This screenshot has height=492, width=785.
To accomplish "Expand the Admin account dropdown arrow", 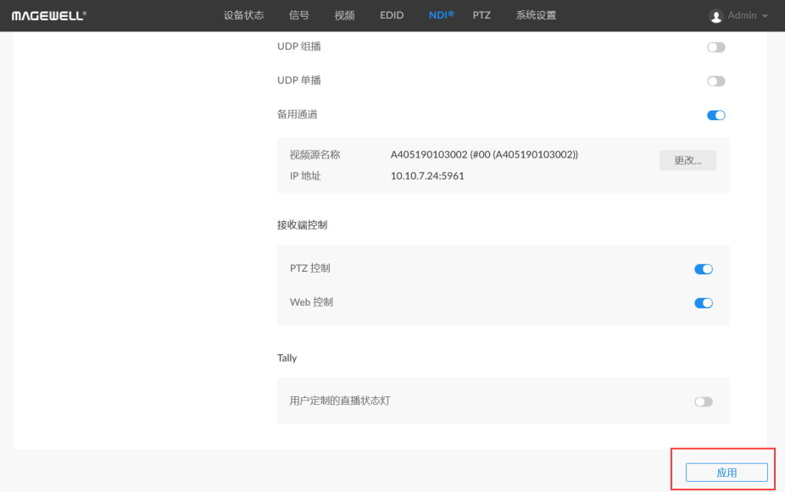I will tap(766, 16).
